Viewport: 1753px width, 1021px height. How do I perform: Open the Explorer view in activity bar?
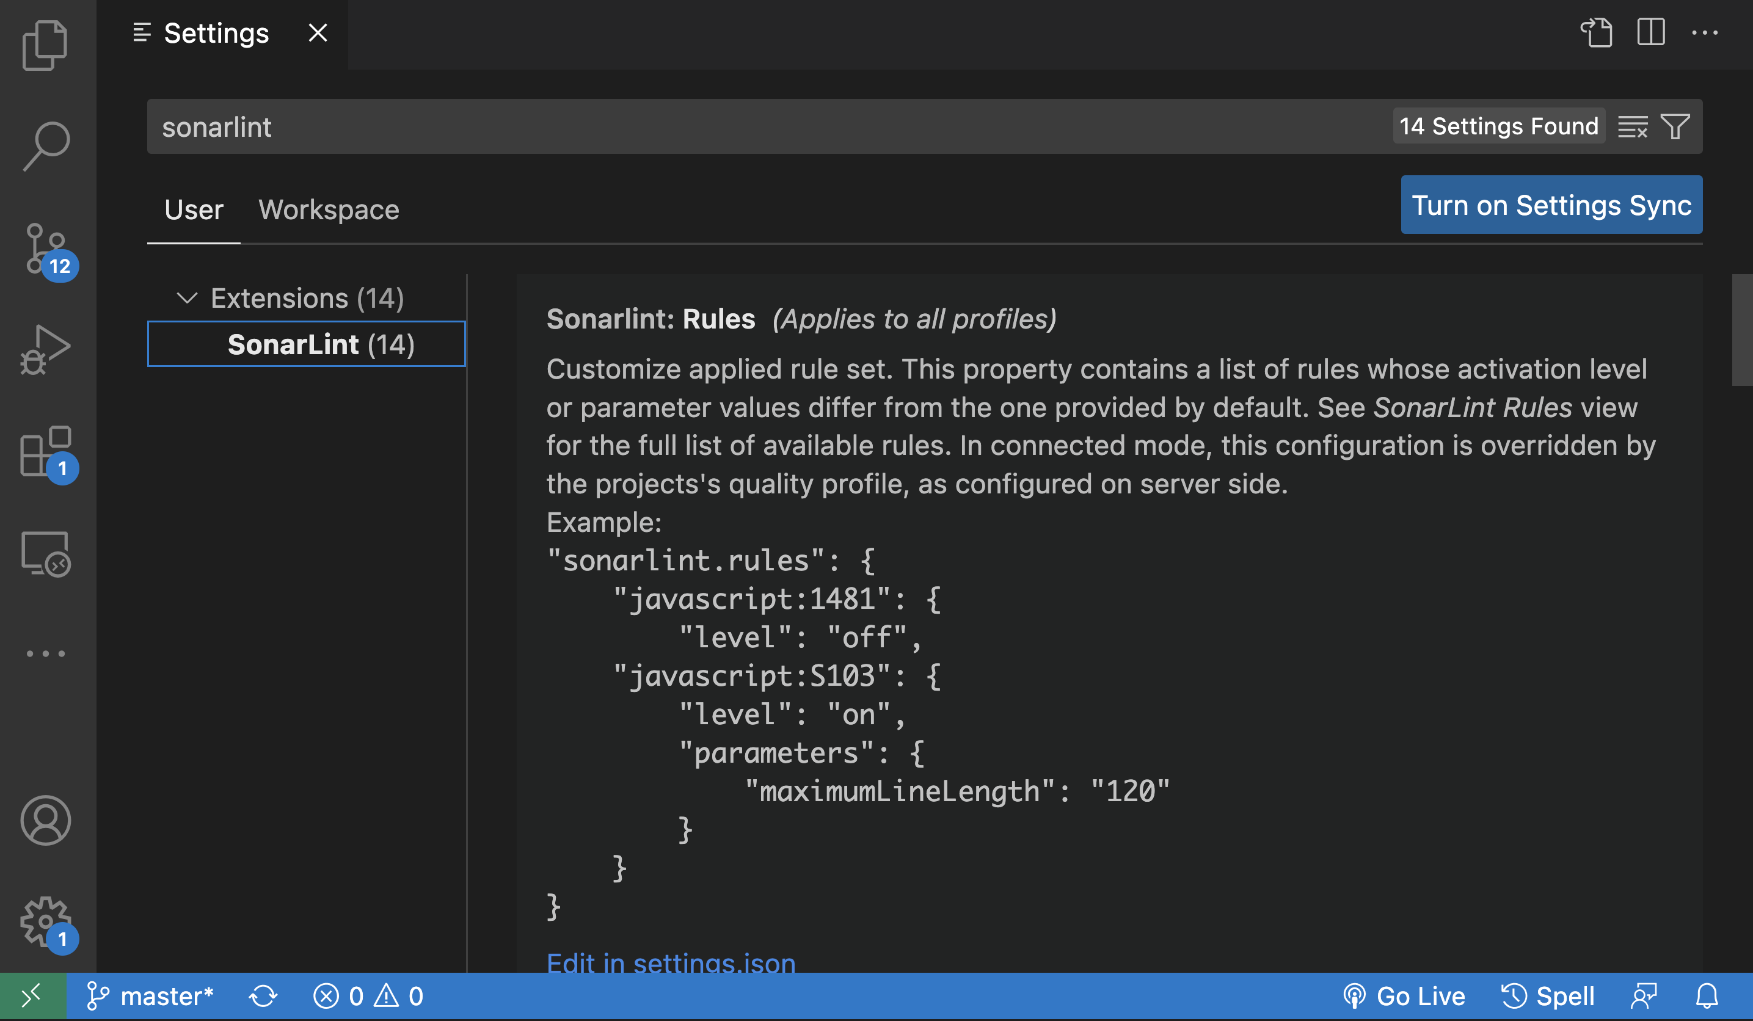click(45, 46)
